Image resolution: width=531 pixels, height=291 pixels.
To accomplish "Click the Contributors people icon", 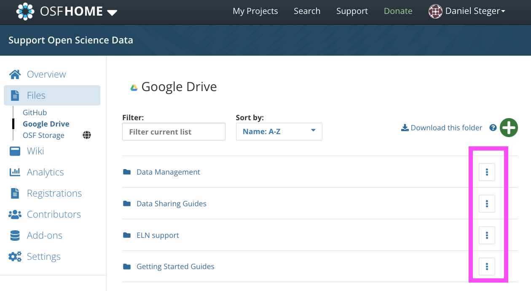I will click(15, 214).
